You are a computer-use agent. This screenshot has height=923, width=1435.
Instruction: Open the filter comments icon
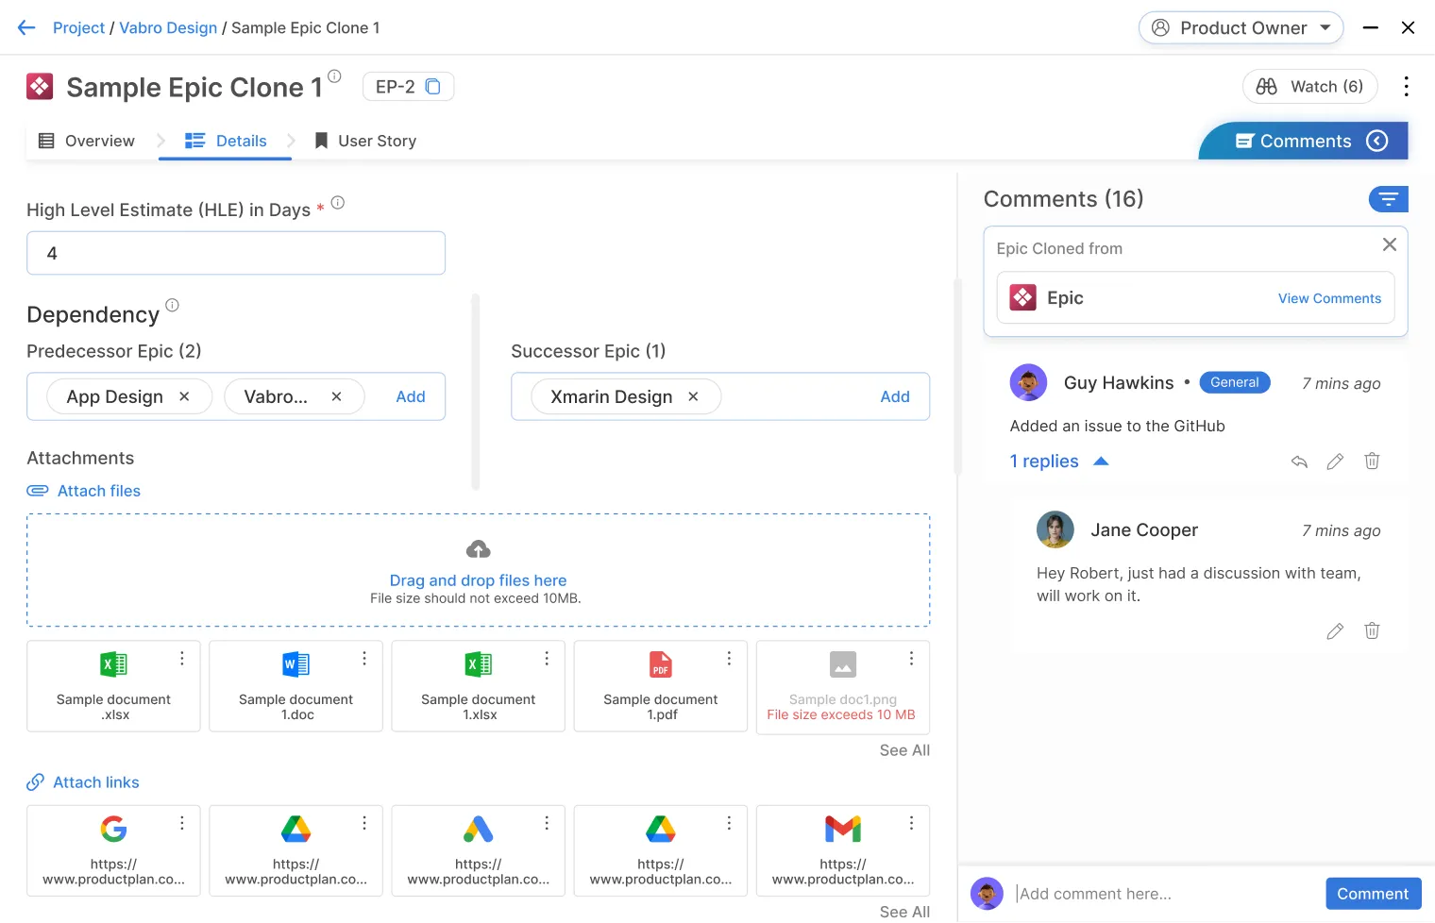[x=1388, y=199]
